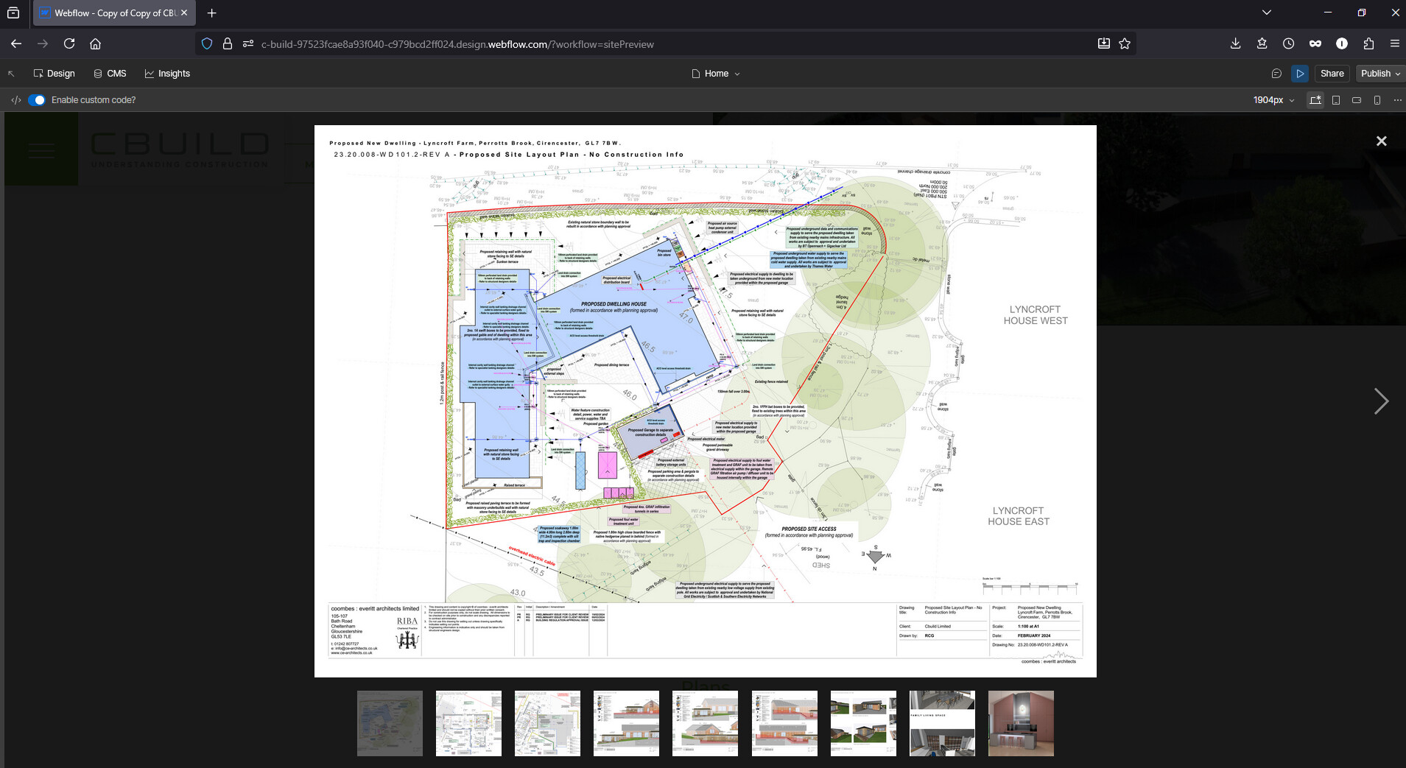Screen dimensions: 1406x768
Task: Select the fourth thumbnail elevations drawing
Action: click(626, 723)
